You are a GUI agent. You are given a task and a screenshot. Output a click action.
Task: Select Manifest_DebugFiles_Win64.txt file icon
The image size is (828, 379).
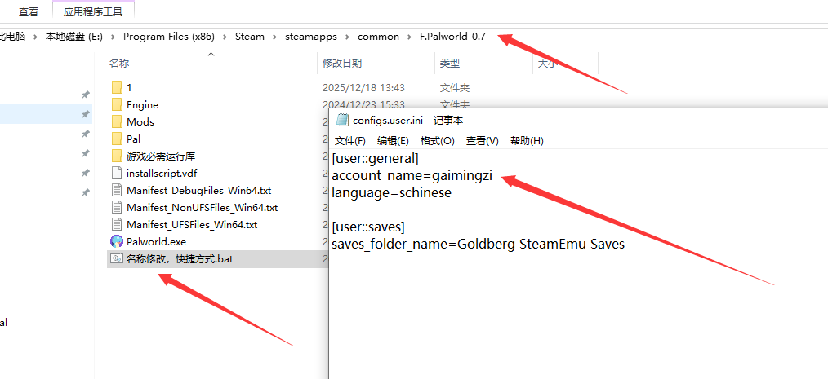coord(117,190)
